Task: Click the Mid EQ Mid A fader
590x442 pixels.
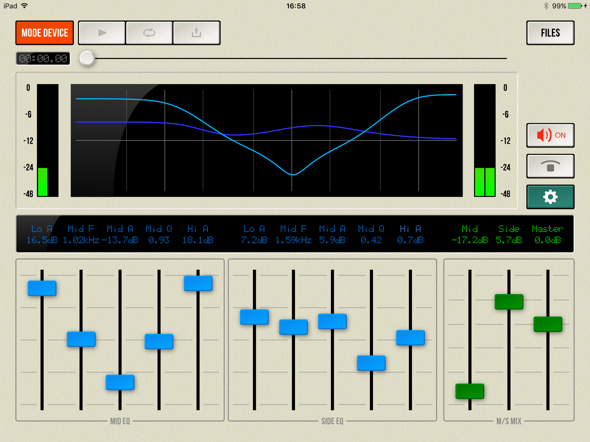Action: click(120, 382)
